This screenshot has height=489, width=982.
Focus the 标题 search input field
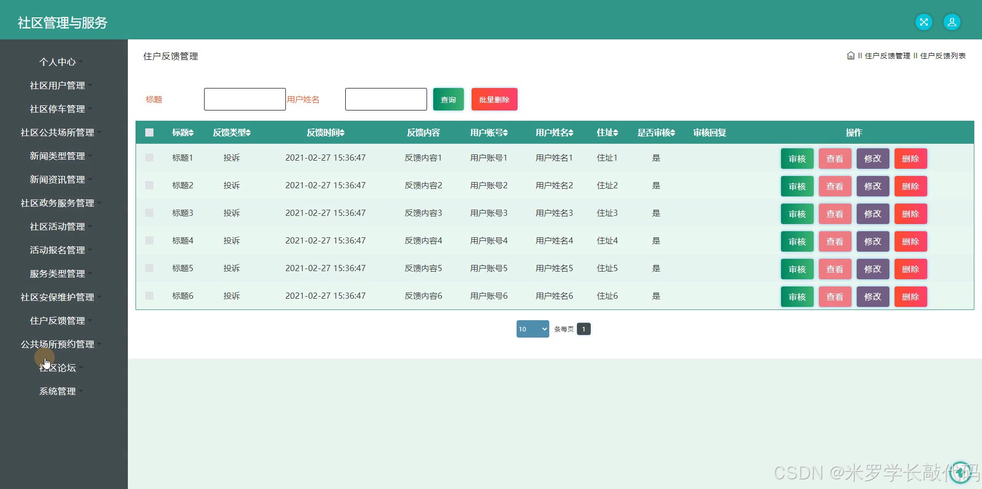[x=244, y=99]
